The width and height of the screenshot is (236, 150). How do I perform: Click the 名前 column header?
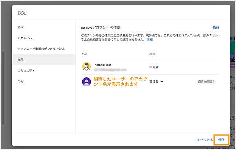(85, 54)
